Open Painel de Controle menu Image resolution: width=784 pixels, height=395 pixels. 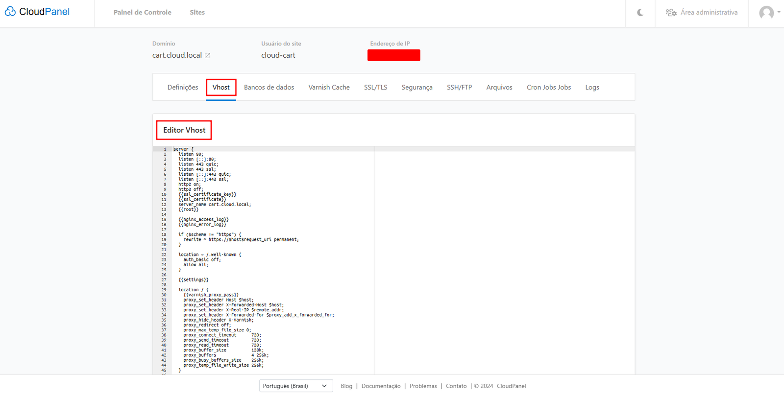click(x=142, y=12)
